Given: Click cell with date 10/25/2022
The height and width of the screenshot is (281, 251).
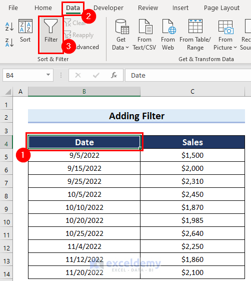Looking at the screenshot, I should [84, 233].
